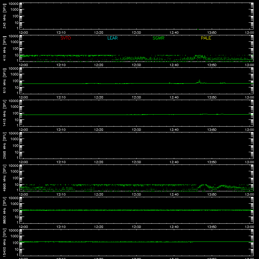The width and height of the screenshot is (259, 259).
Task: Select the 8800 MHz [SFU] axis label
Action: pyautogui.click(x=4, y=210)
